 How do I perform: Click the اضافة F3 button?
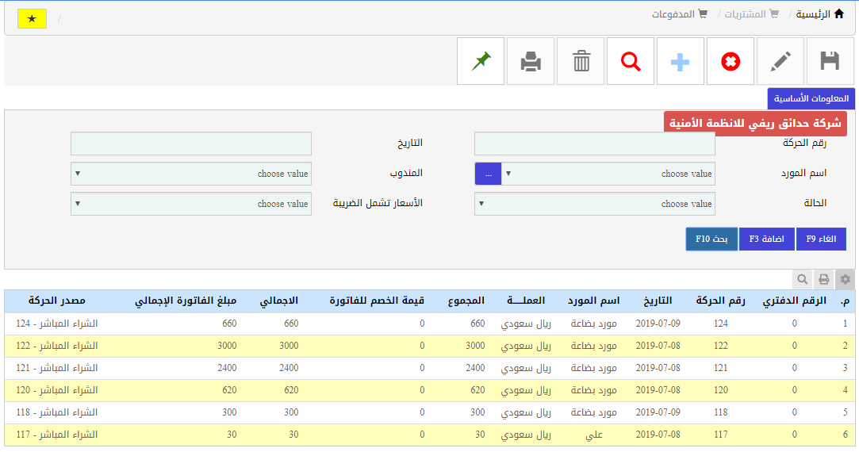coord(766,239)
